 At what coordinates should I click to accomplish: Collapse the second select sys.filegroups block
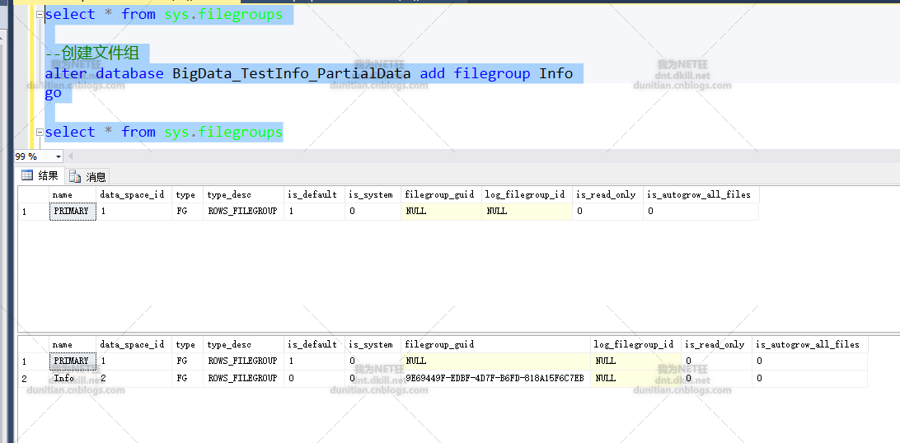click(x=40, y=133)
